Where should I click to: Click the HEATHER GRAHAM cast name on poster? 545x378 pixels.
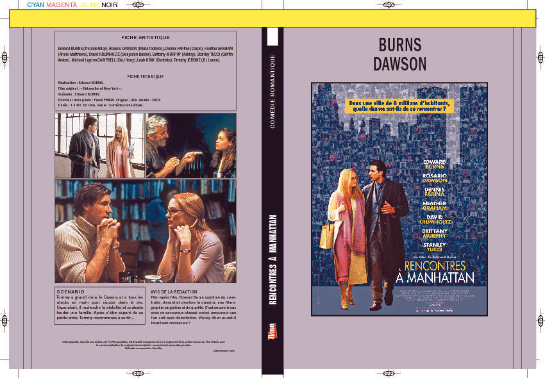(x=435, y=206)
